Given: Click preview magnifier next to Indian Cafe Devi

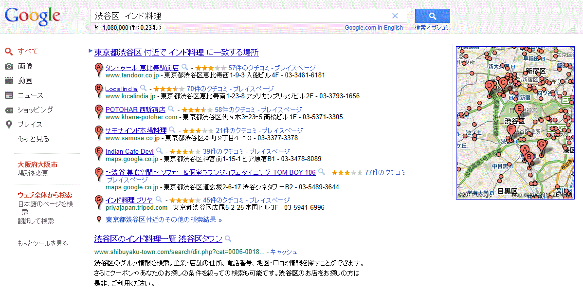Looking at the screenshot, I should coord(160,151).
